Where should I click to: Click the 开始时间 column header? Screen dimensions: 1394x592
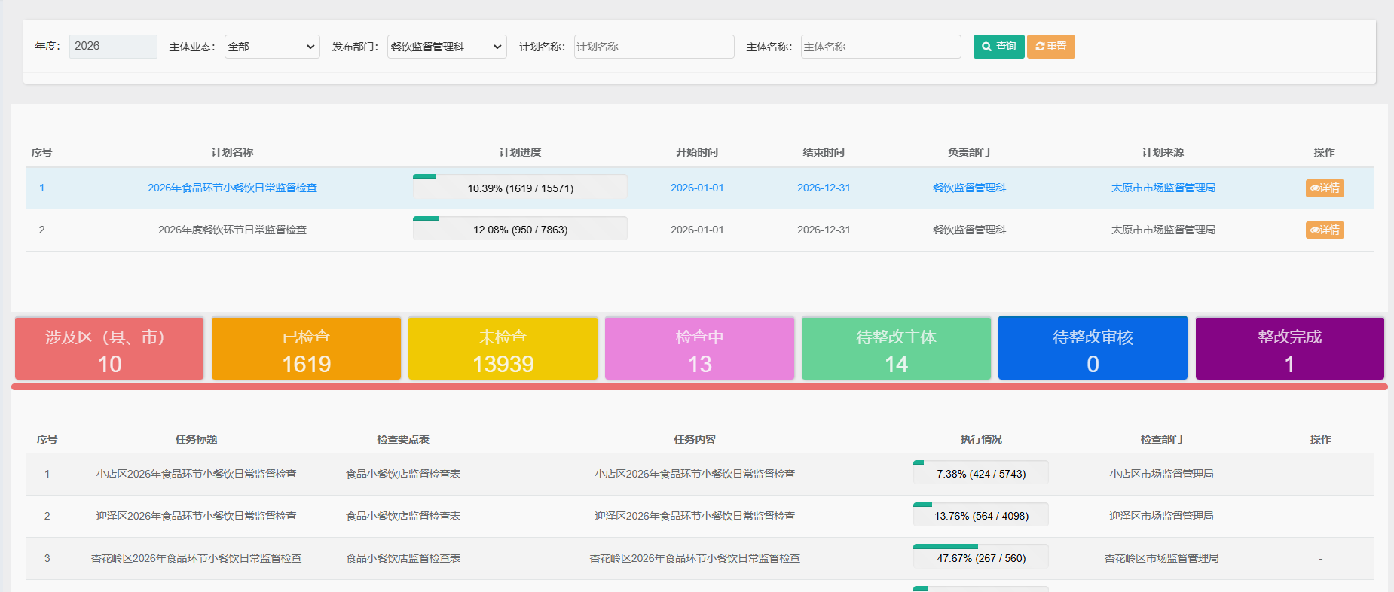[x=697, y=152]
